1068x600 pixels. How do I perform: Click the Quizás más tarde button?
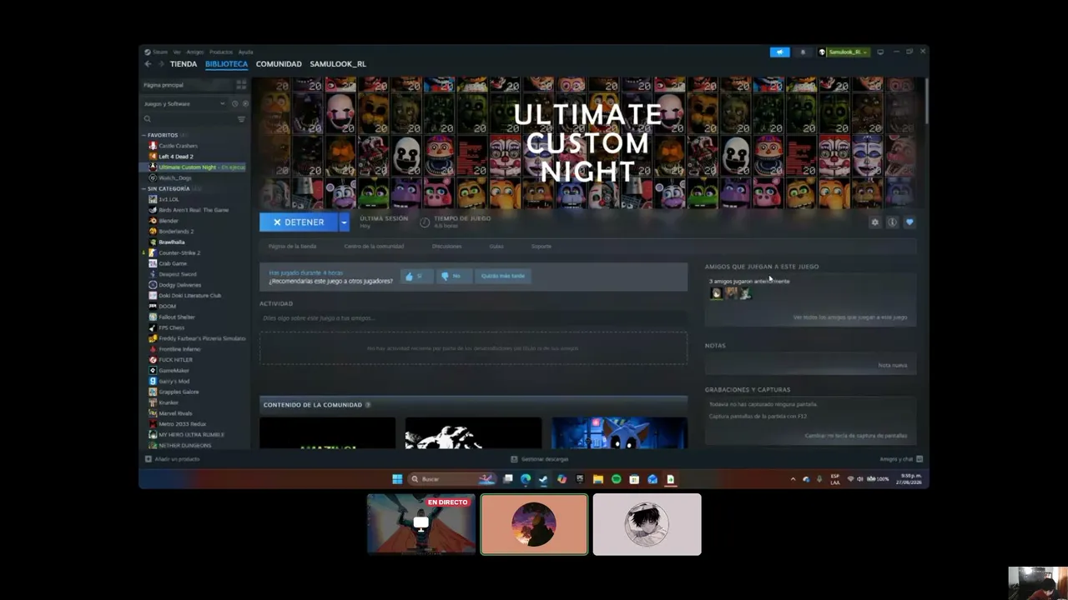(x=503, y=276)
